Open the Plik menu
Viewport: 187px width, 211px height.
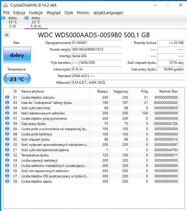(6, 13)
